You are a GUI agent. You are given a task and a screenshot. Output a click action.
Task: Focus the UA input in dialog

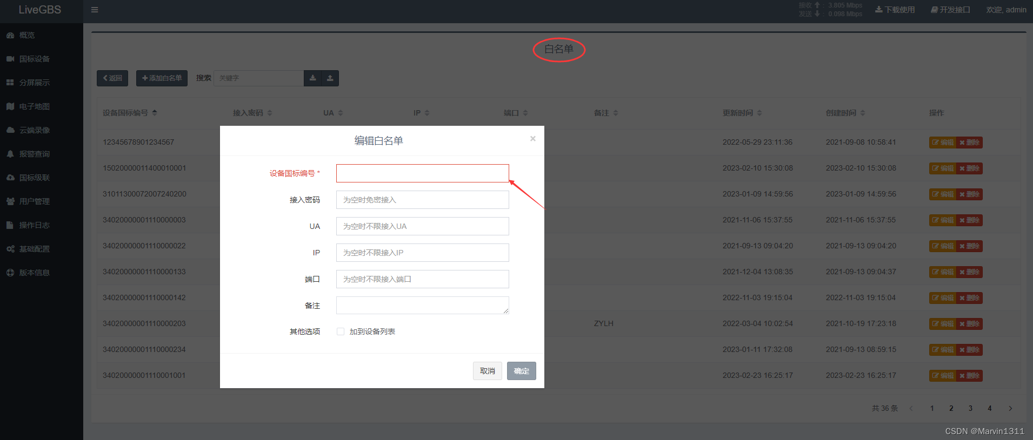click(x=423, y=226)
